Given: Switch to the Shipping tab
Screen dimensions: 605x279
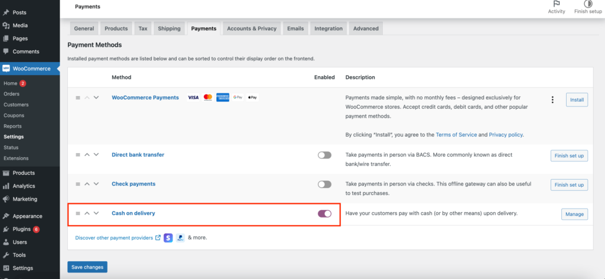Looking at the screenshot, I should (169, 28).
